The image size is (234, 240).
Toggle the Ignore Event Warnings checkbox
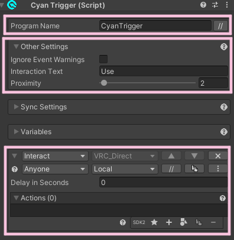pyautogui.click(x=103, y=59)
